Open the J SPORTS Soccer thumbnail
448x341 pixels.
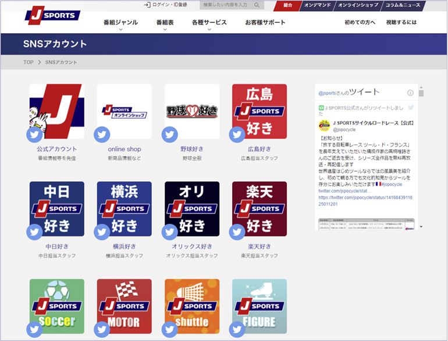click(x=57, y=307)
